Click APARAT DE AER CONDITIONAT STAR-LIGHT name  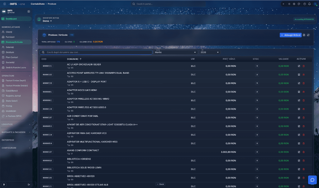pos(102,125)
